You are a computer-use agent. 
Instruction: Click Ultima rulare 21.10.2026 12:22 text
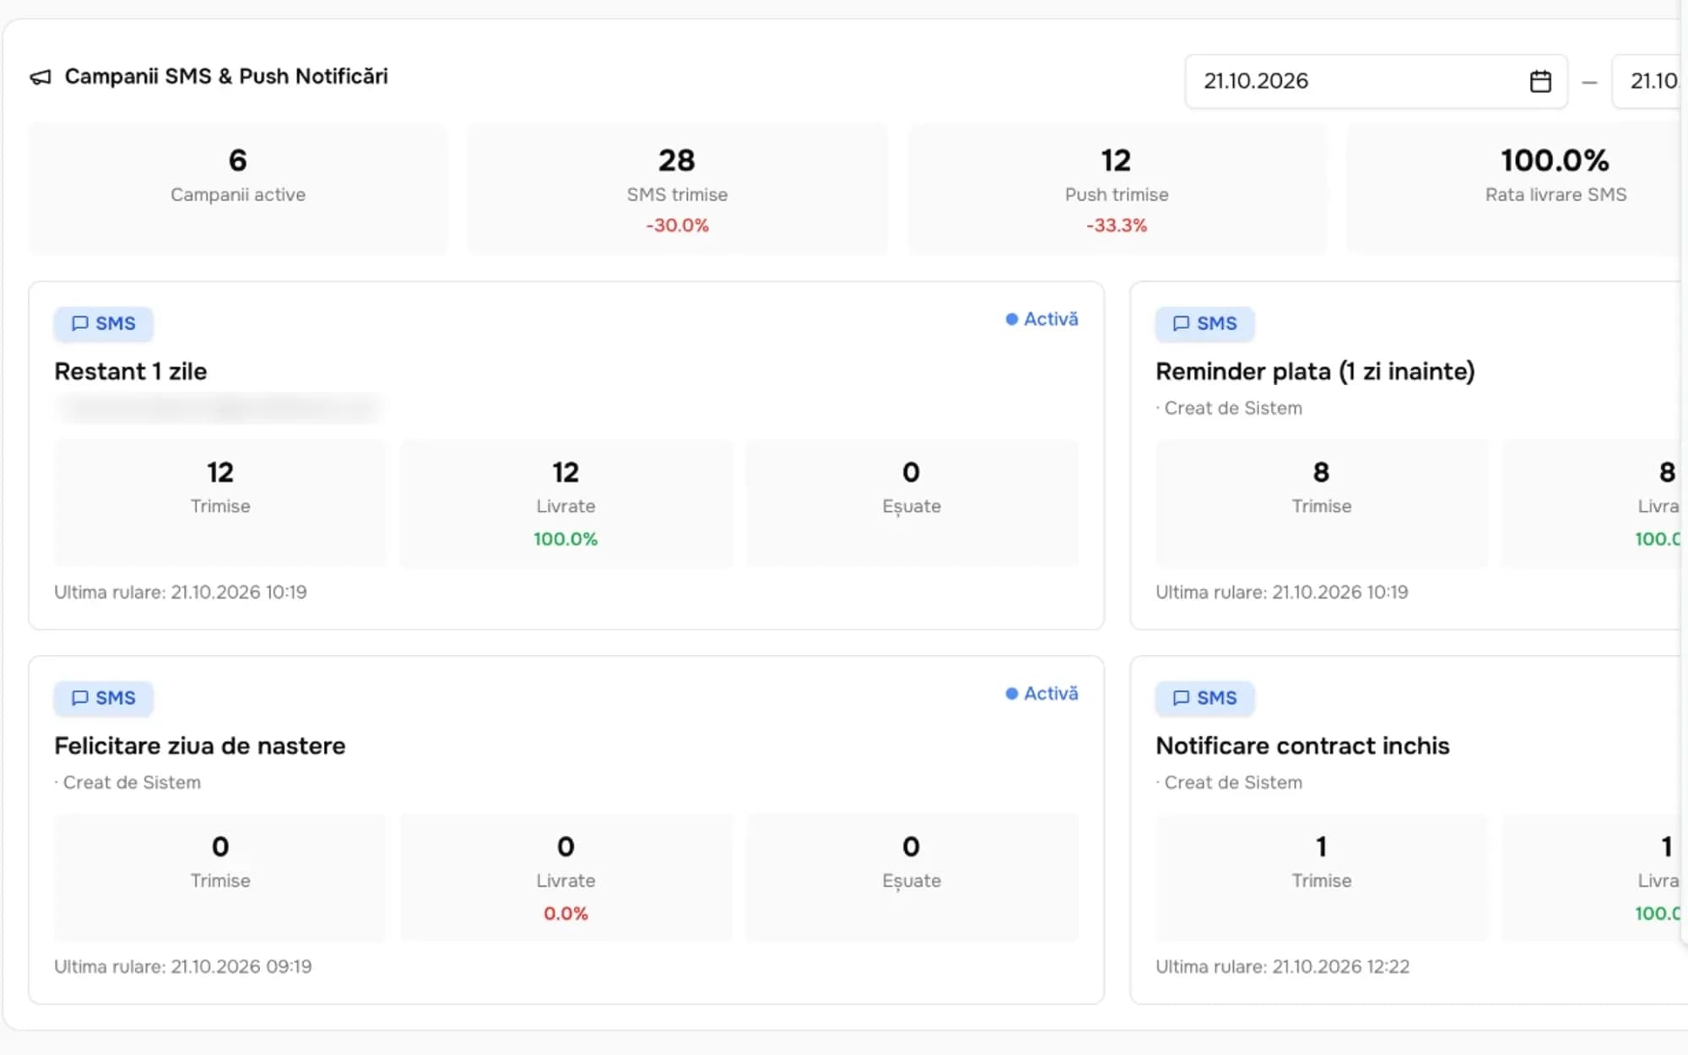pyautogui.click(x=1283, y=966)
